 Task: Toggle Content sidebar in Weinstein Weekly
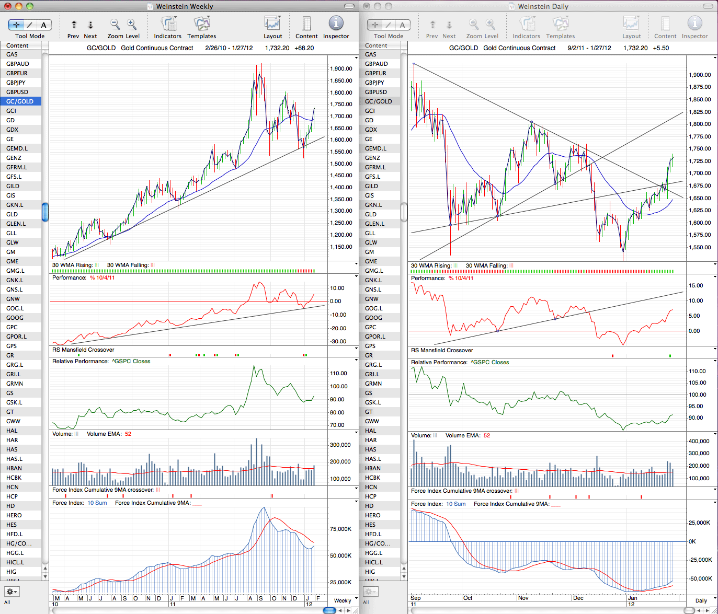click(306, 24)
